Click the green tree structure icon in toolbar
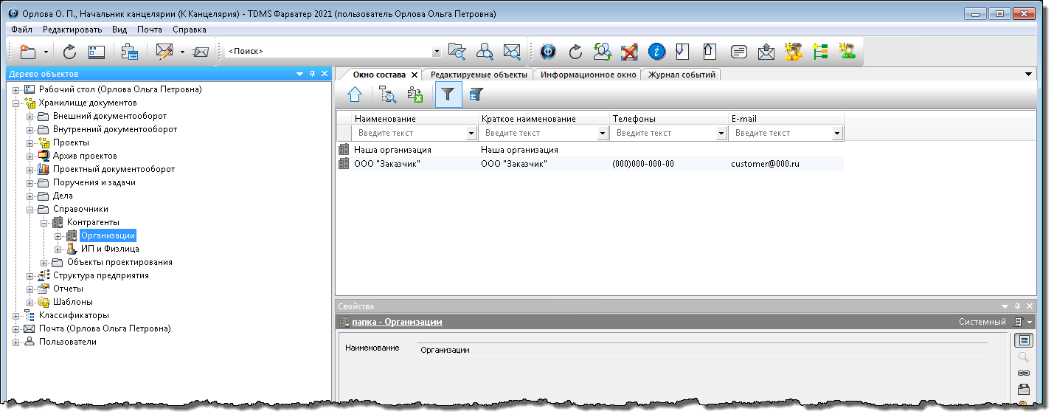Viewport: 1054px width, 417px height. coord(820,52)
